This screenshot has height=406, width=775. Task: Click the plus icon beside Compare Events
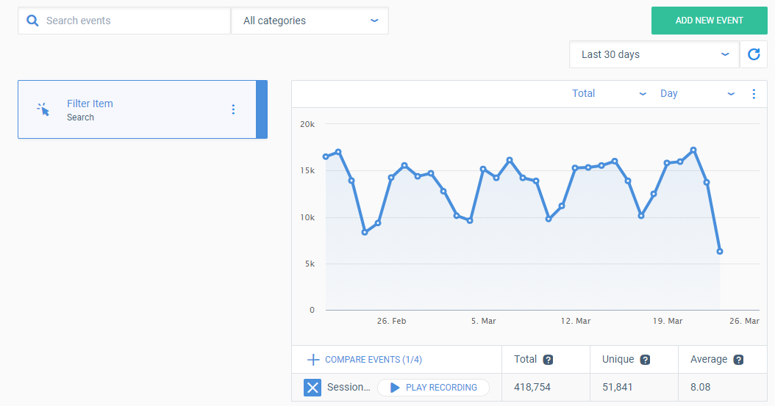pos(313,360)
